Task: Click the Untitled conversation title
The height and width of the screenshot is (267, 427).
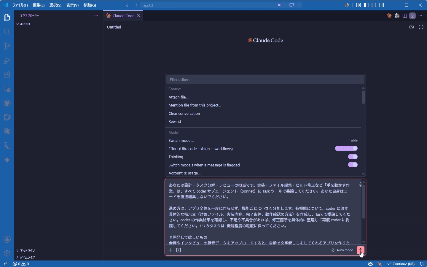Action: [x=114, y=27]
